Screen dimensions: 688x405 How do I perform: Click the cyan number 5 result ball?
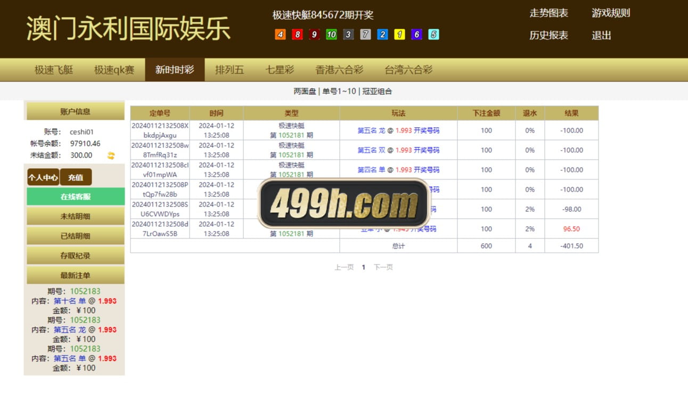tap(433, 35)
